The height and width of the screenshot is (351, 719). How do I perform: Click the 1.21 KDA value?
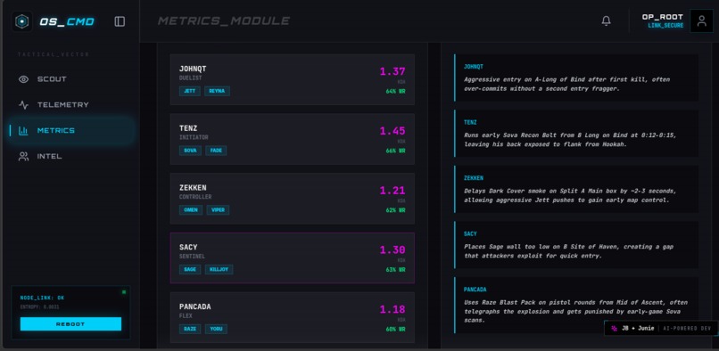point(392,191)
